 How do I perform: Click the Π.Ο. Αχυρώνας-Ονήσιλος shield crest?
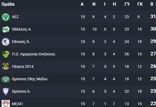pyautogui.click(x=6, y=54)
